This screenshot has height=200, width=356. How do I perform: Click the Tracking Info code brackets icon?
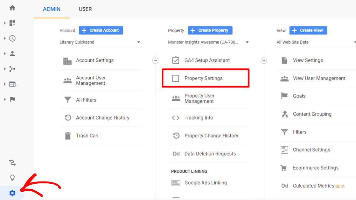tap(175, 118)
